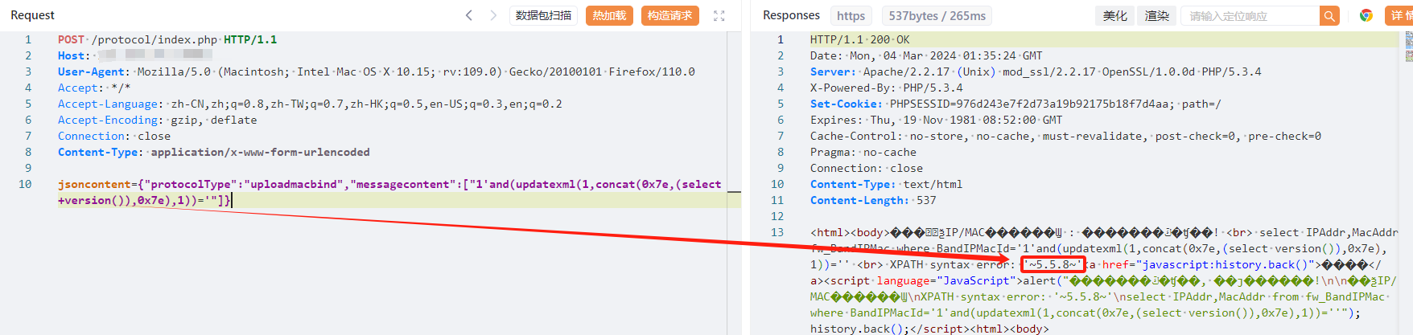Expand the Request panel to fullscreen
The width and height of the screenshot is (1413, 335).
tap(719, 15)
